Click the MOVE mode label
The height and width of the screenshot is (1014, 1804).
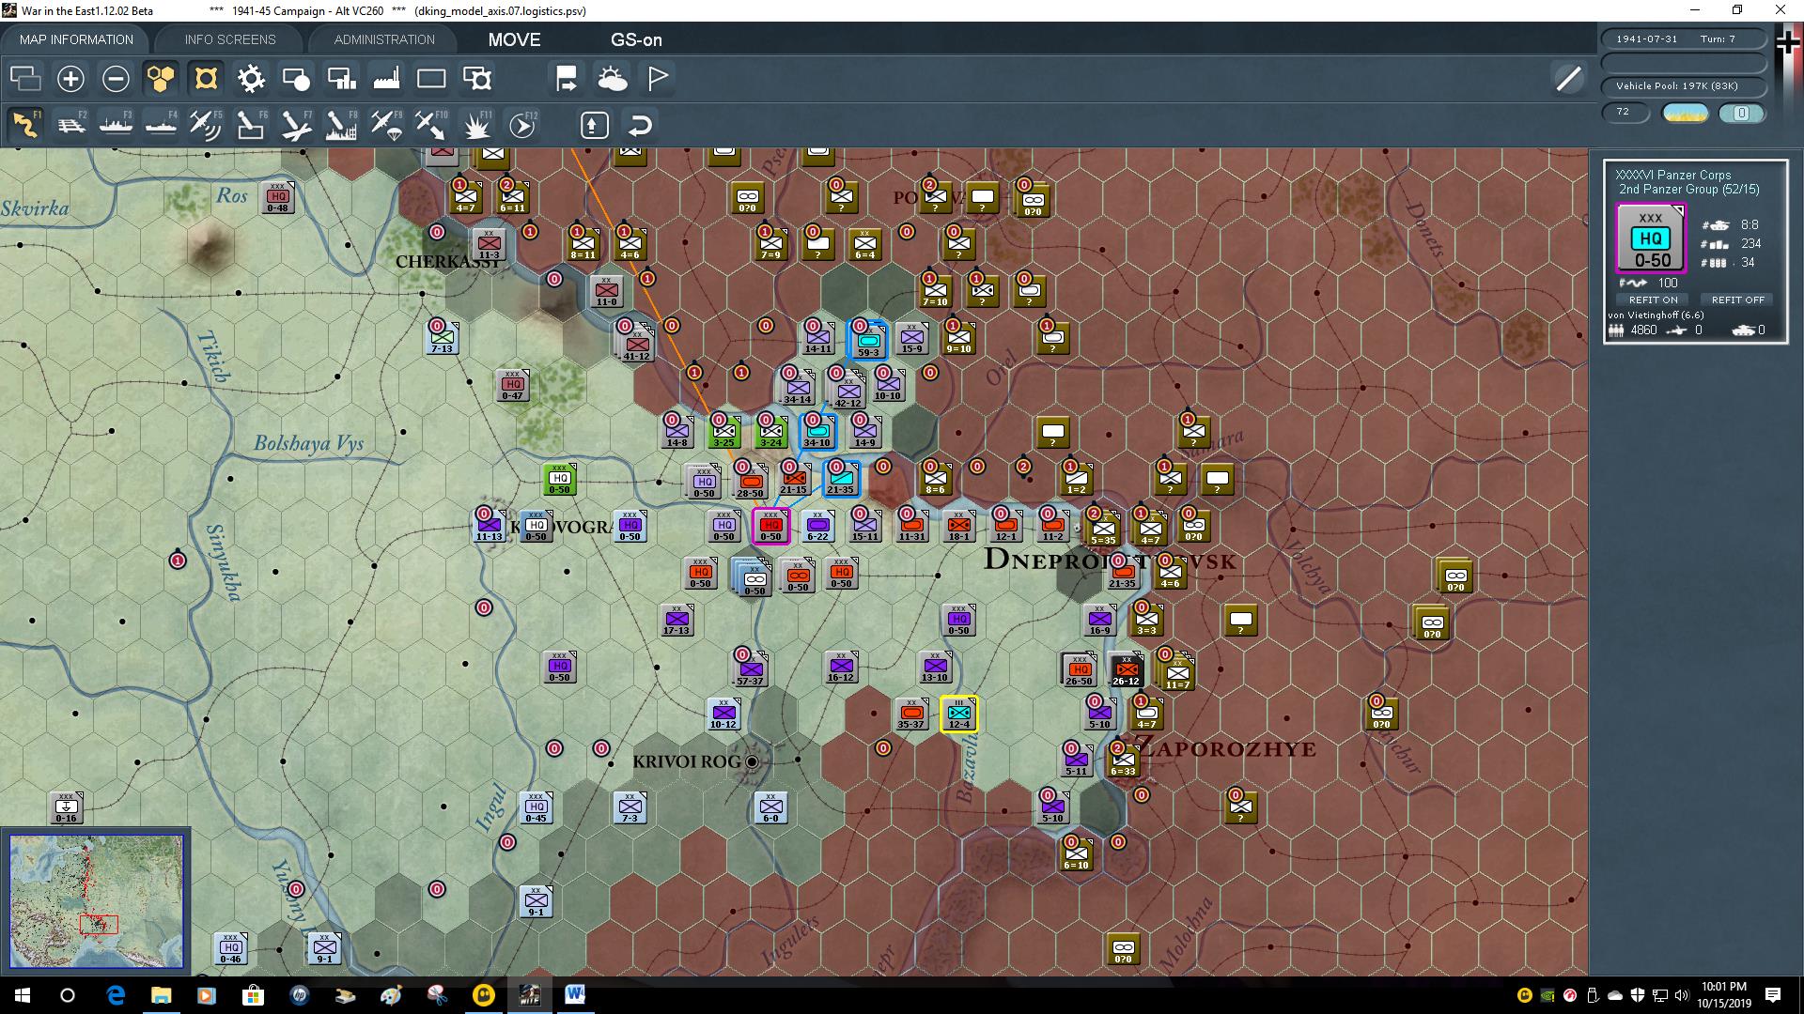pyautogui.click(x=514, y=39)
